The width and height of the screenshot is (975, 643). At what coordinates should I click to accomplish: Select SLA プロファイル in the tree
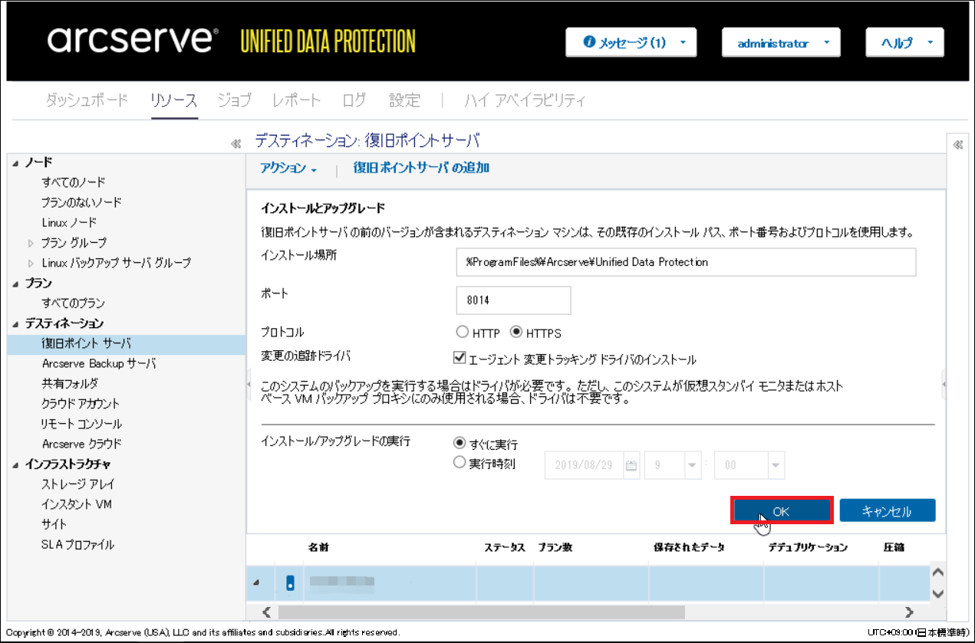coord(77,545)
